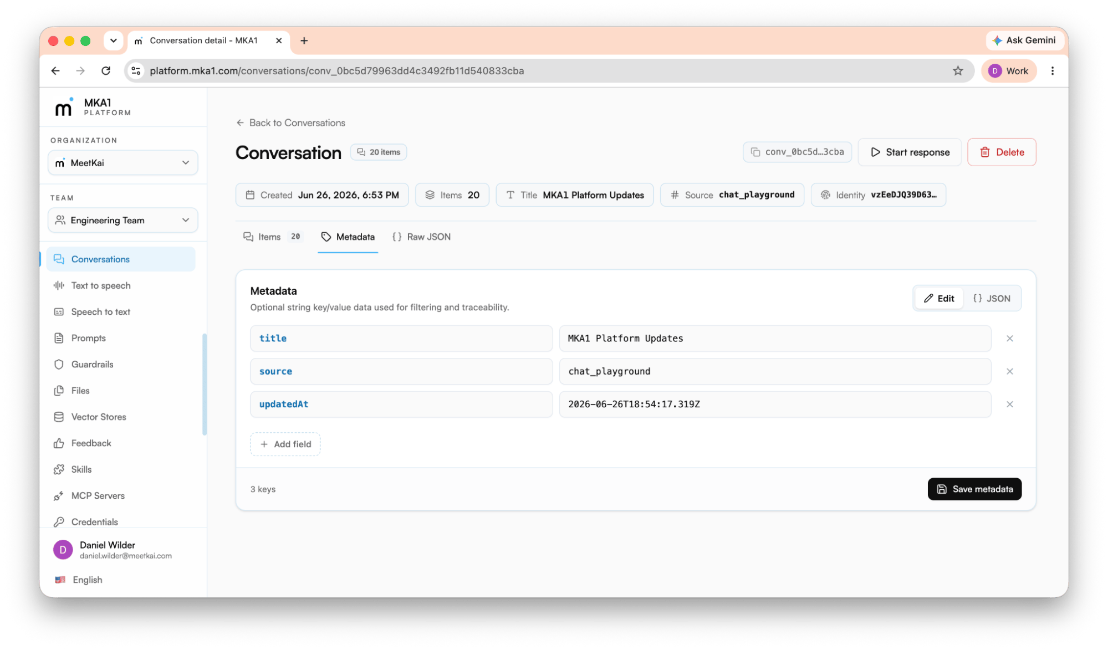Viewport: 1108px width, 650px height.
Task: Click the browser back arrow
Action: [55, 71]
